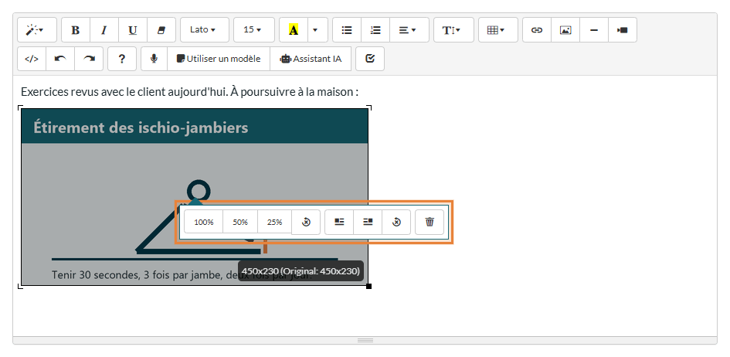
Task: Click the bottom-right image resize handle
Action: point(368,286)
